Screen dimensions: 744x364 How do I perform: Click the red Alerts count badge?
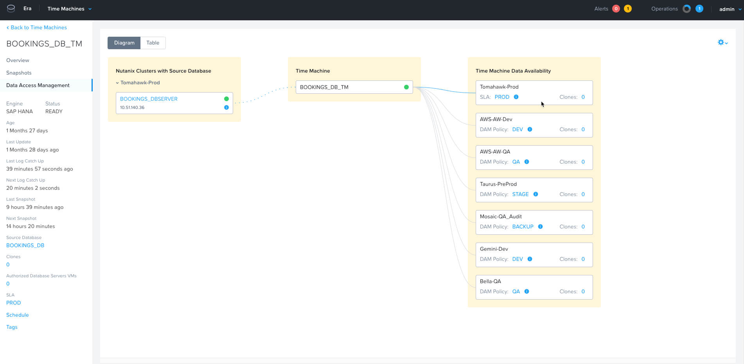tap(616, 9)
